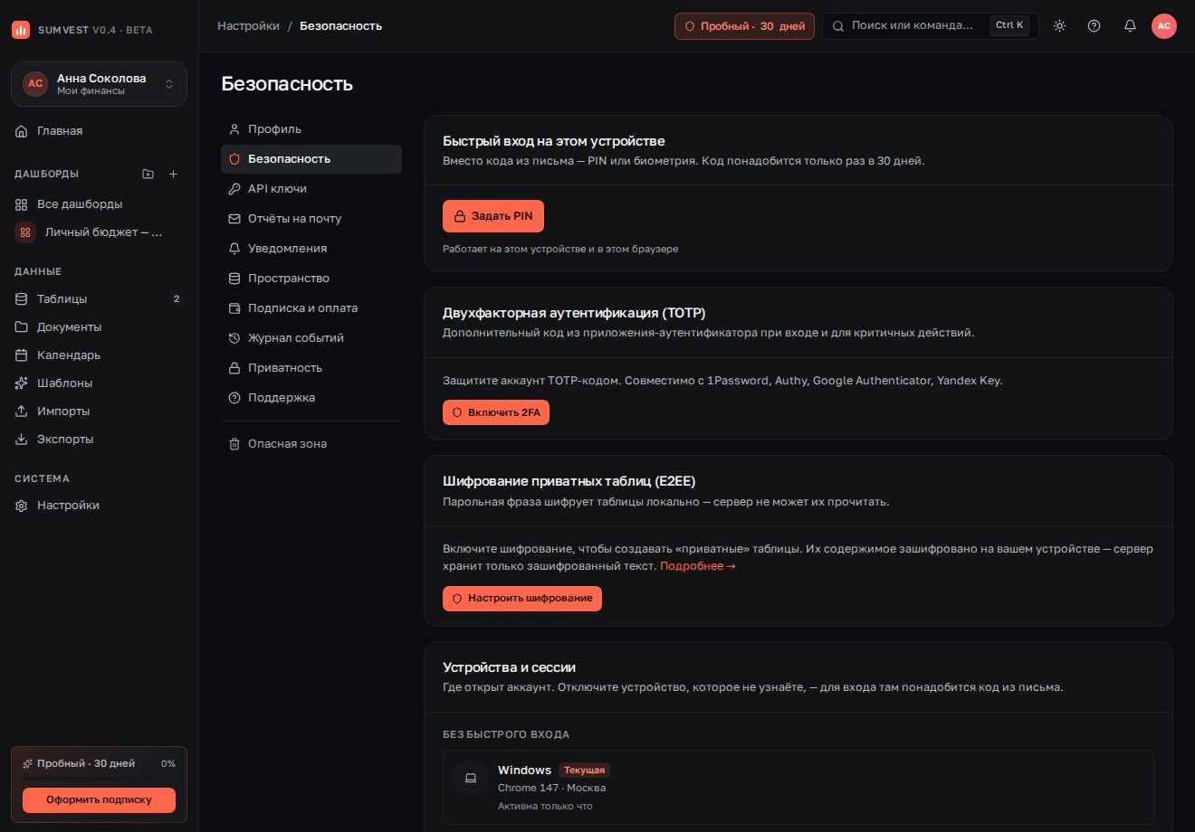Screen dimensions: 1195x832
Task: Open Шаблоны in the sidebar
Action: (x=99, y=383)
